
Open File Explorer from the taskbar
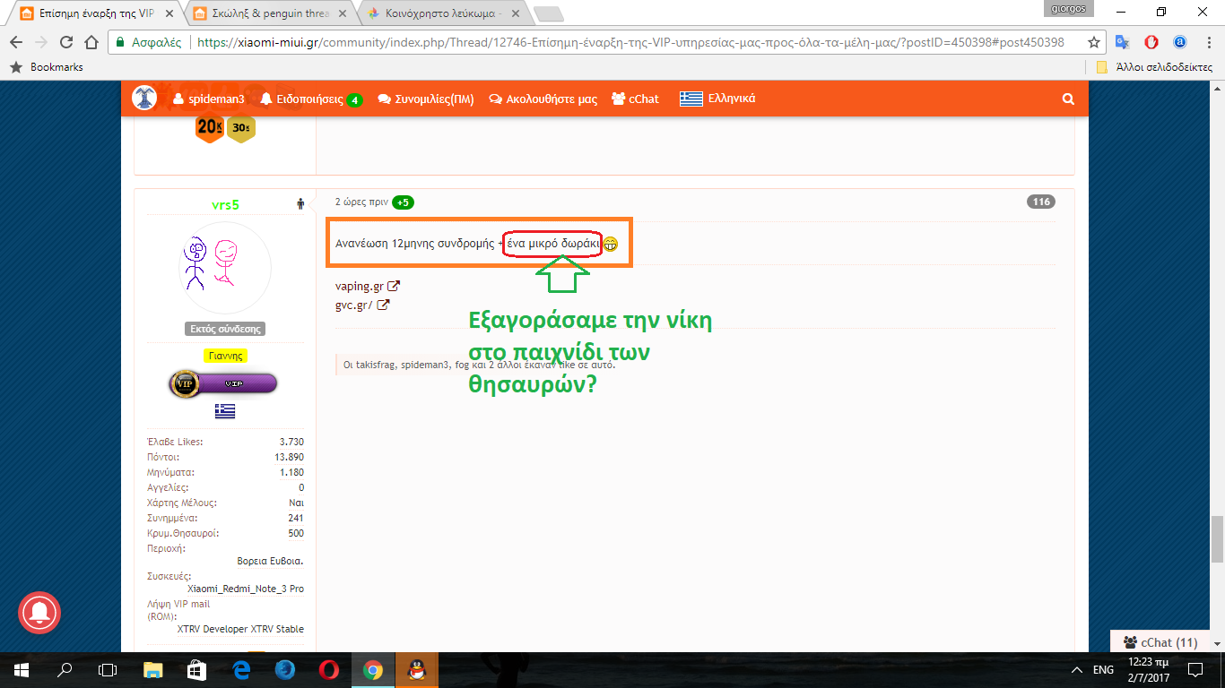click(153, 669)
